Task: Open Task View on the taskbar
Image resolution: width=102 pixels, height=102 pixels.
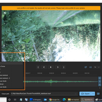Action: tap(15, 100)
